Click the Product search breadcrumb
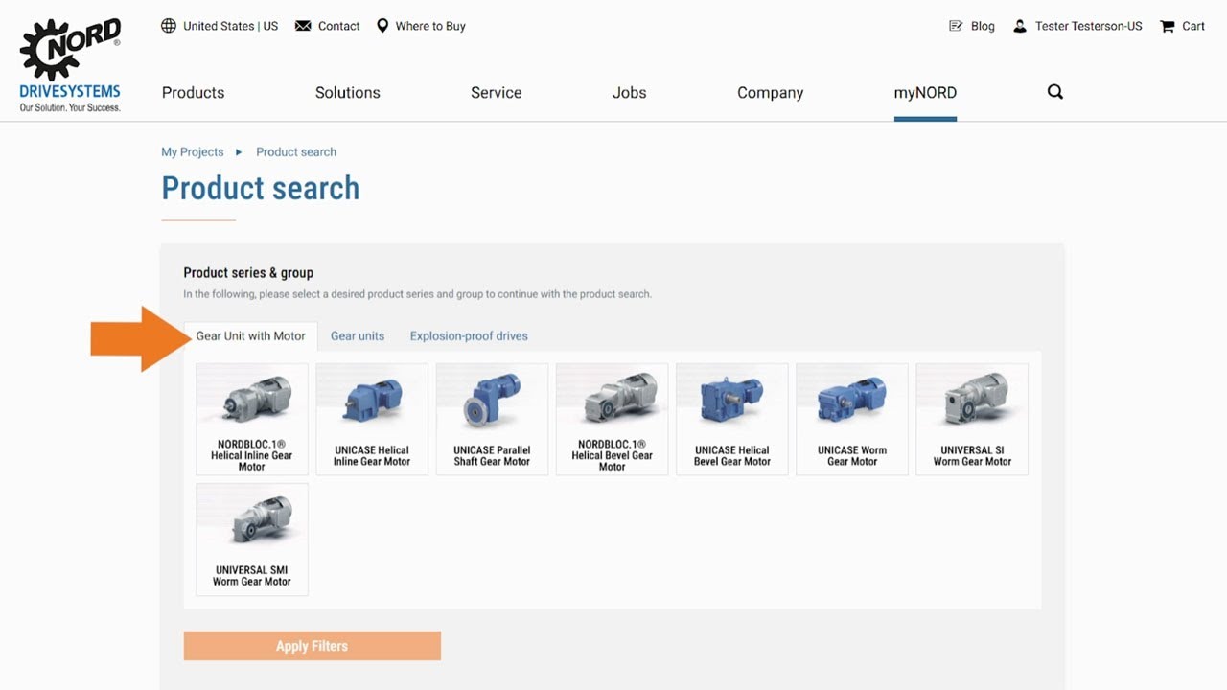The image size is (1227, 690). [x=296, y=152]
